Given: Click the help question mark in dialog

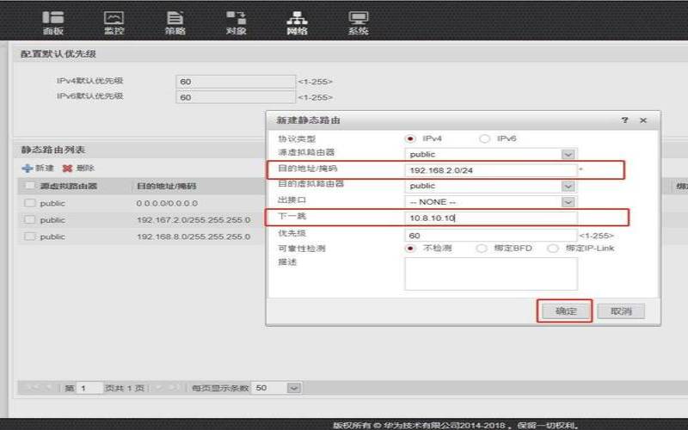Looking at the screenshot, I should (625, 120).
